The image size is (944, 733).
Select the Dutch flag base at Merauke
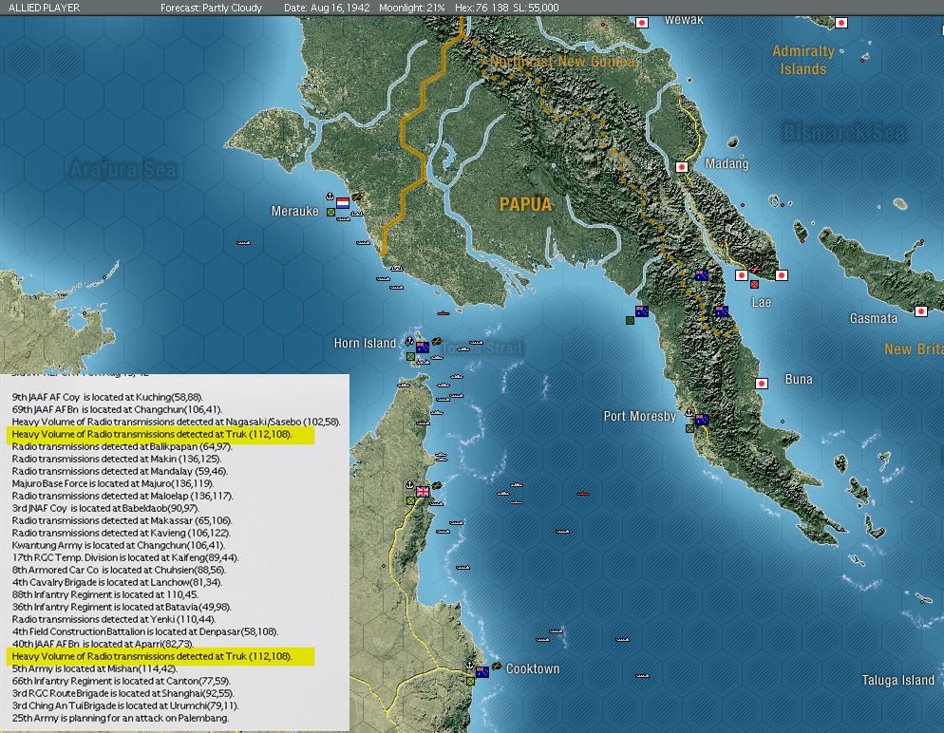pos(343,203)
